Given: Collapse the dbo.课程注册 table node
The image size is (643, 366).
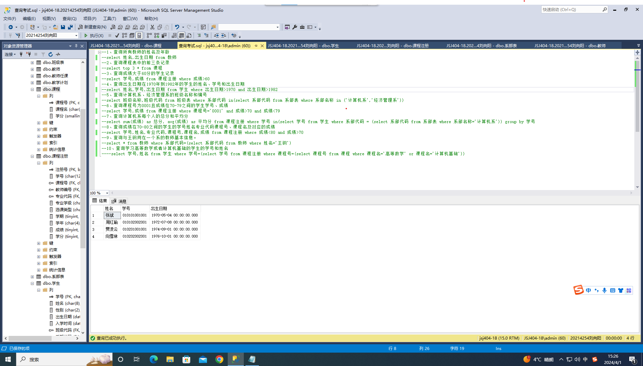Looking at the screenshot, I should coord(32,156).
